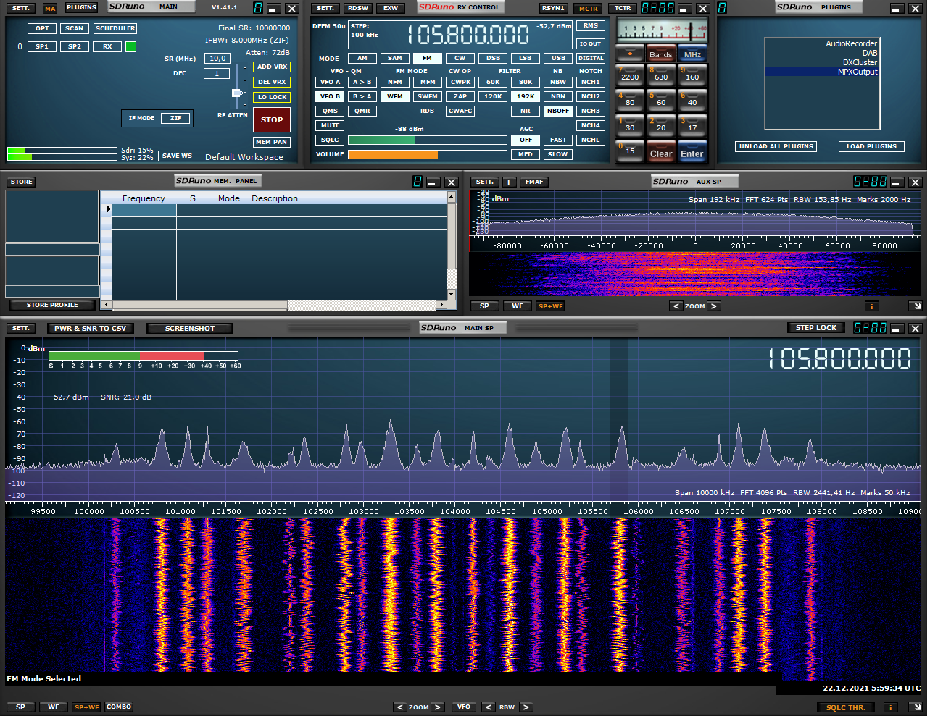Click LOAD PLUGINS button
This screenshot has height=716, width=930.
coord(871,146)
